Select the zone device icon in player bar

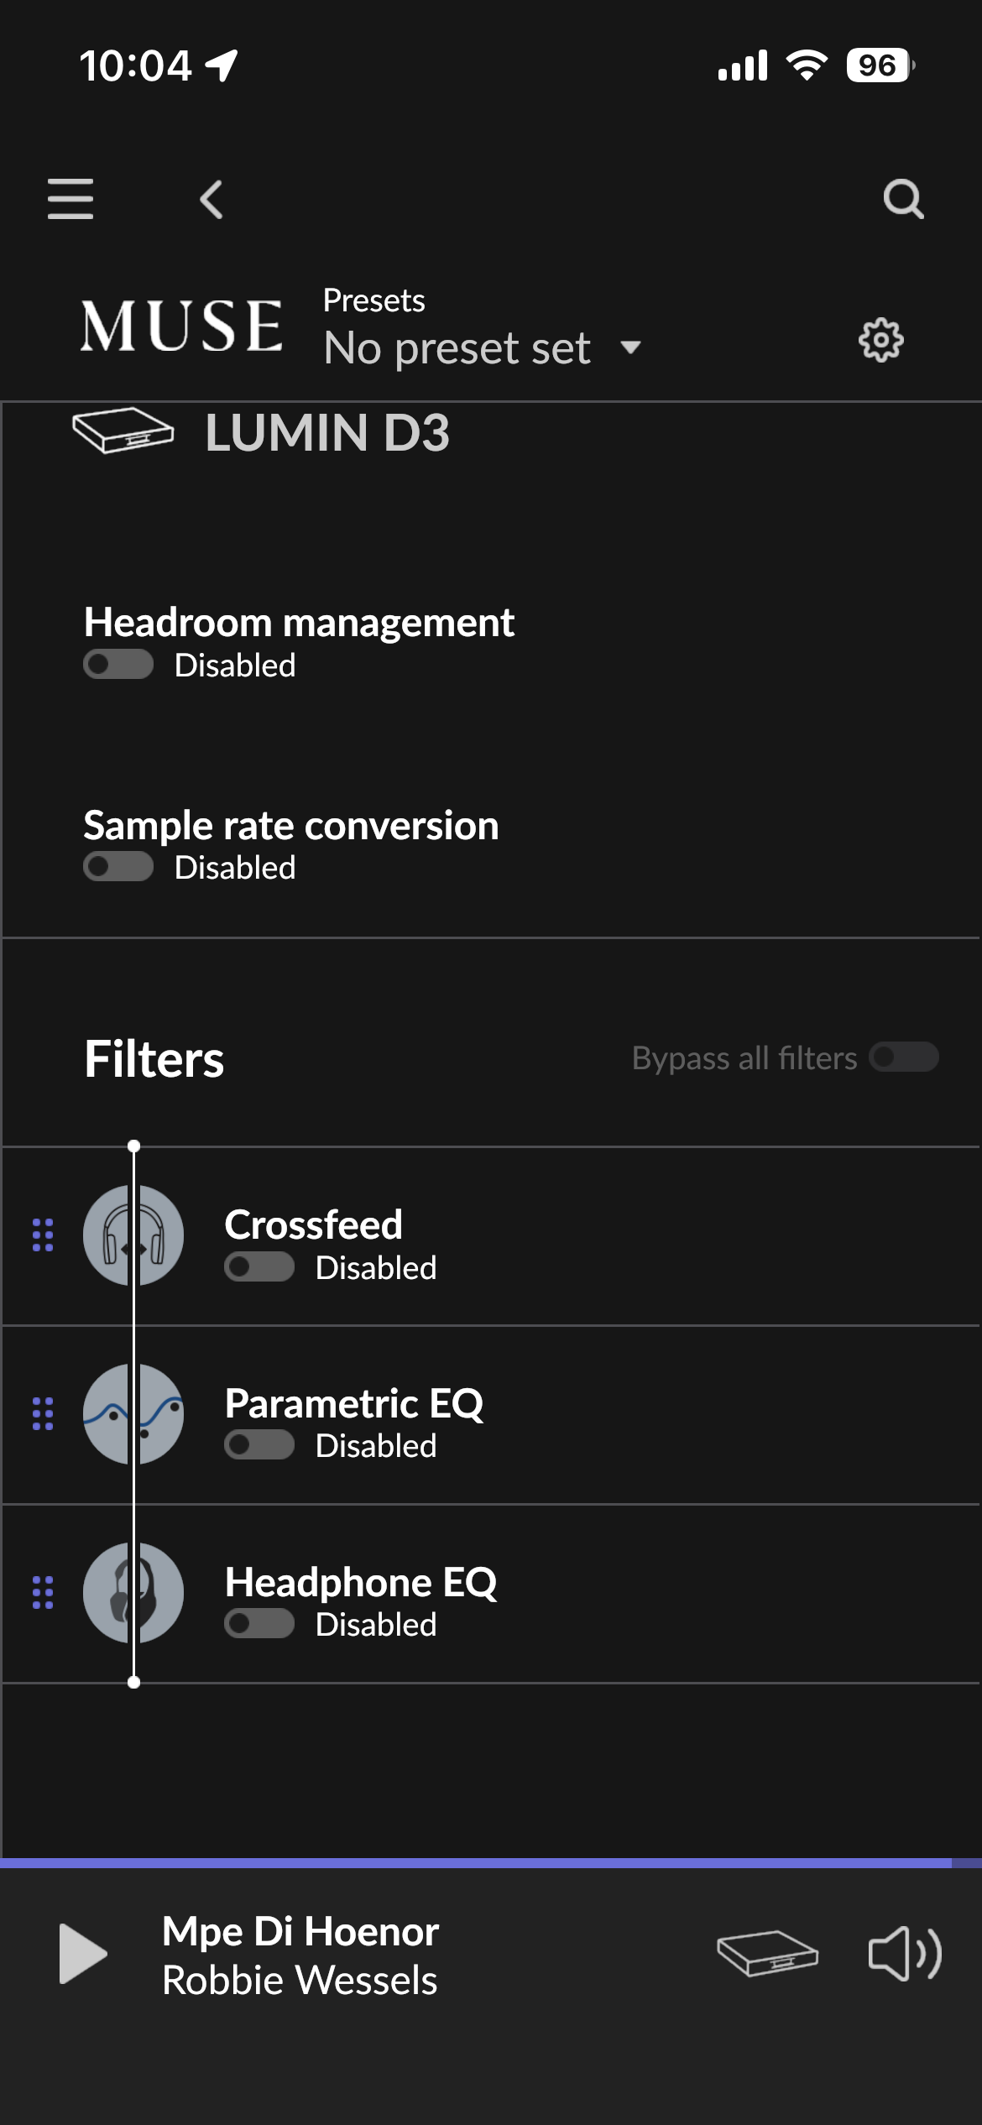[767, 1954]
